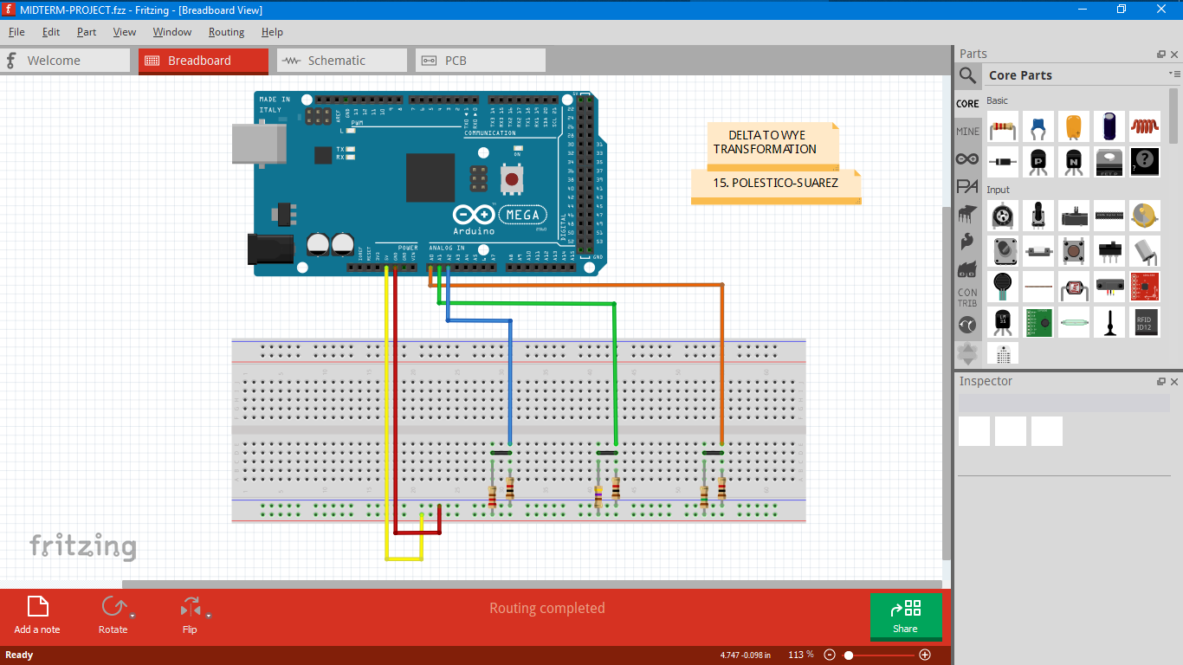
Task: Select the pushbutton part
Action: 1074,251
